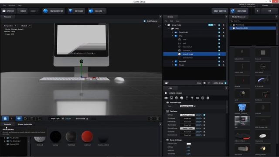
Task: Toggle the Diffuse texture checkbox
Action: (x=204, y=115)
